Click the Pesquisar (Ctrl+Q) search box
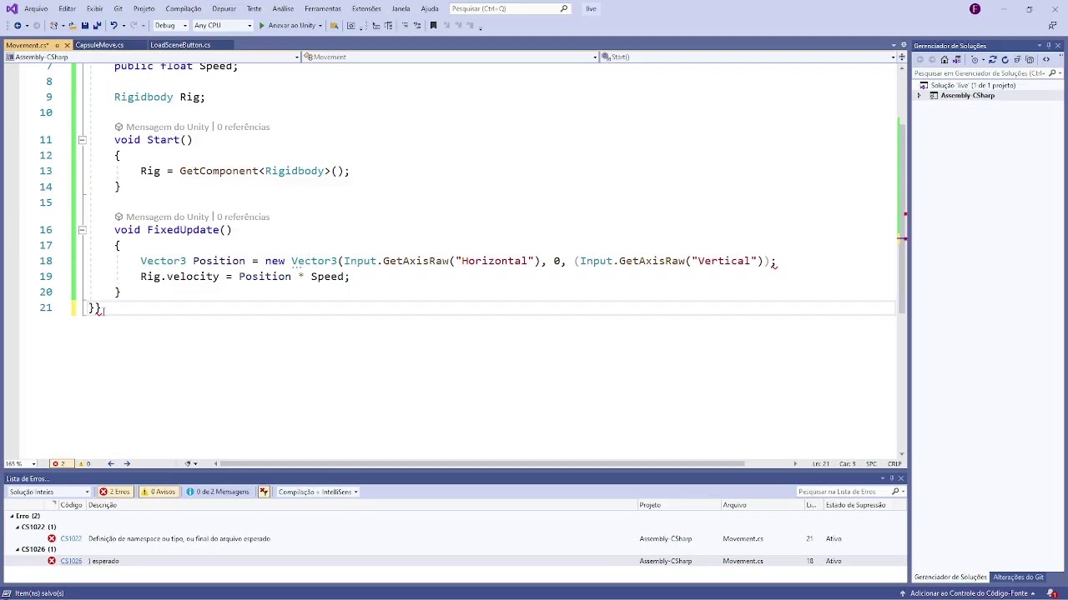Viewport: 1068px width, 600px height. click(x=510, y=8)
